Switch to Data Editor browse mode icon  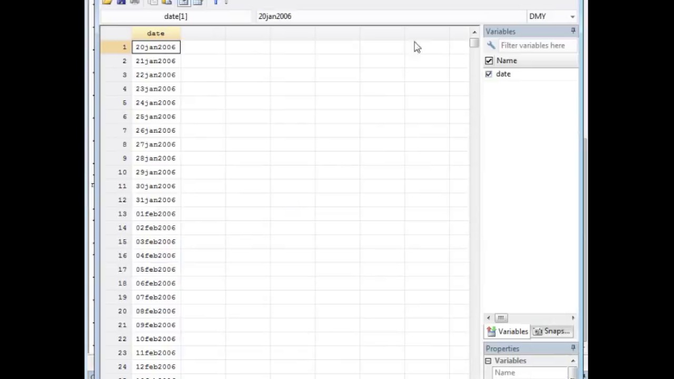197,2
